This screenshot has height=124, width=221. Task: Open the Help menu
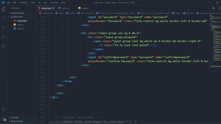pyautogui.click(x=63, y=2)
